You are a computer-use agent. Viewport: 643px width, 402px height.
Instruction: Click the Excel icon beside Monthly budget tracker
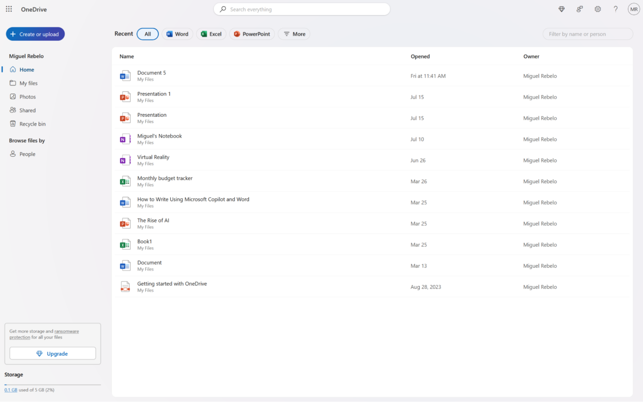coord(125,181)
